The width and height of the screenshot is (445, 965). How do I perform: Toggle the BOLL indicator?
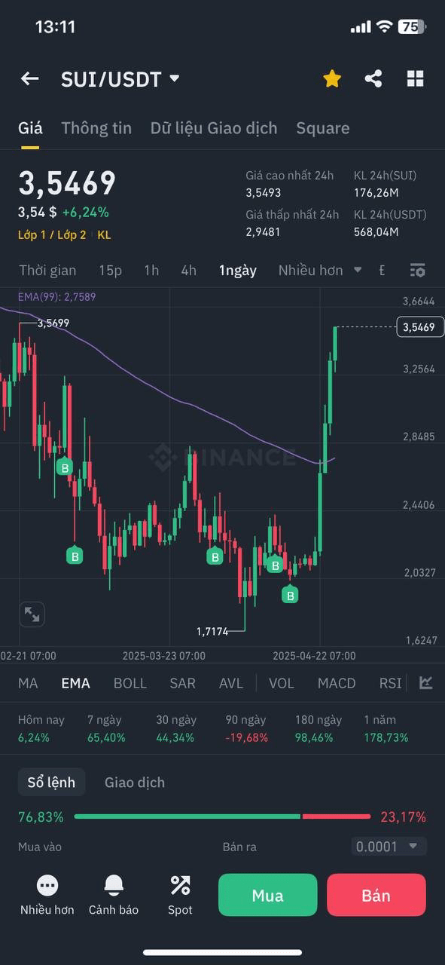[x=130, y=683]
